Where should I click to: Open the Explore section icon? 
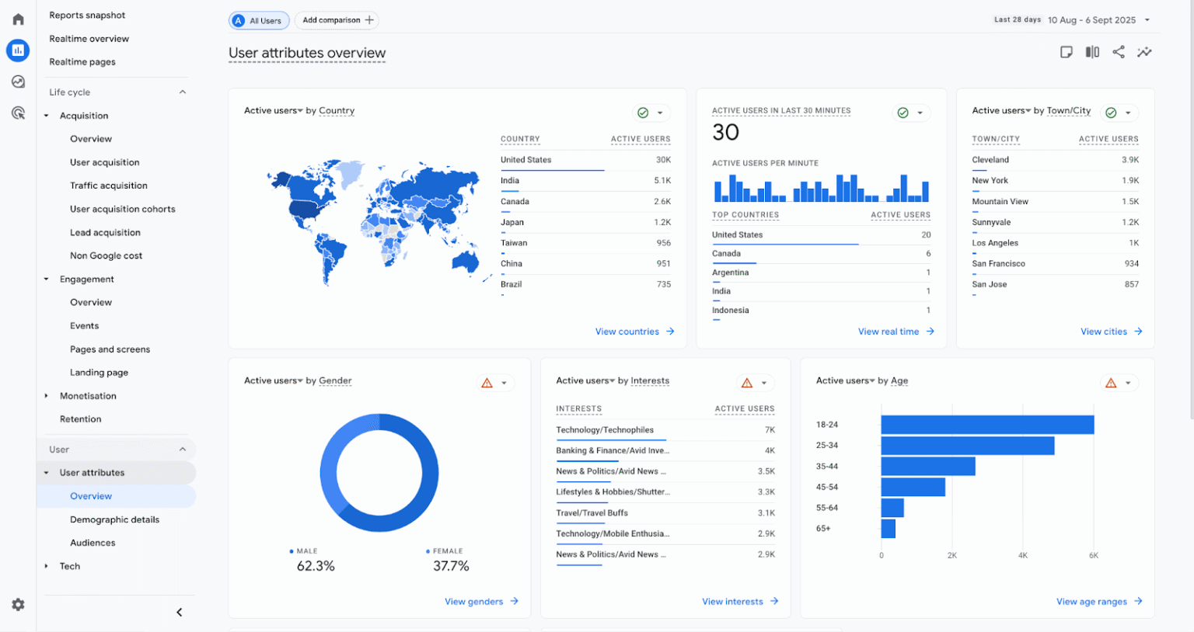coord(18,82)
